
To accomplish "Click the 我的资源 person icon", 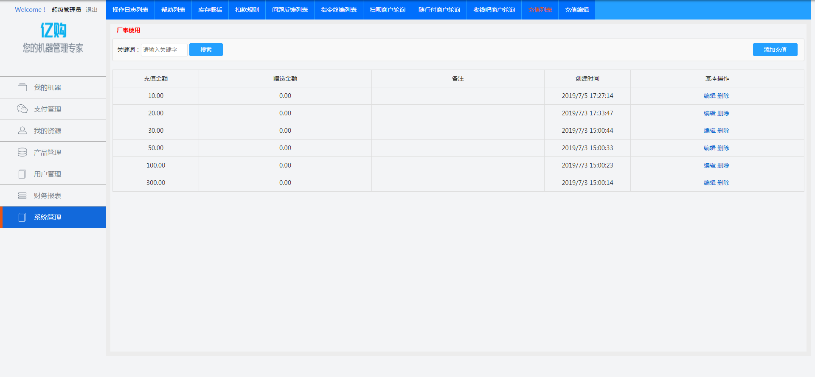I will [x=22, y=131].
